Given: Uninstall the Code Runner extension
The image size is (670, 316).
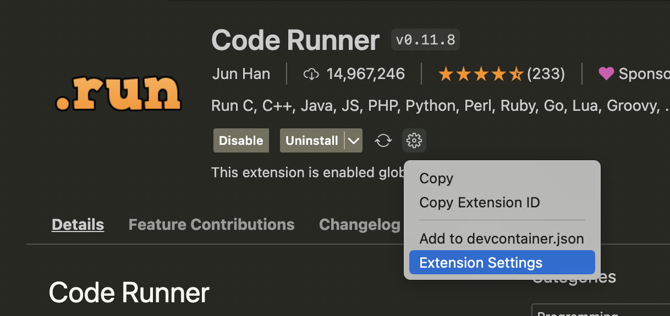Looking at the screenshot, I should [x=312, y=140].
